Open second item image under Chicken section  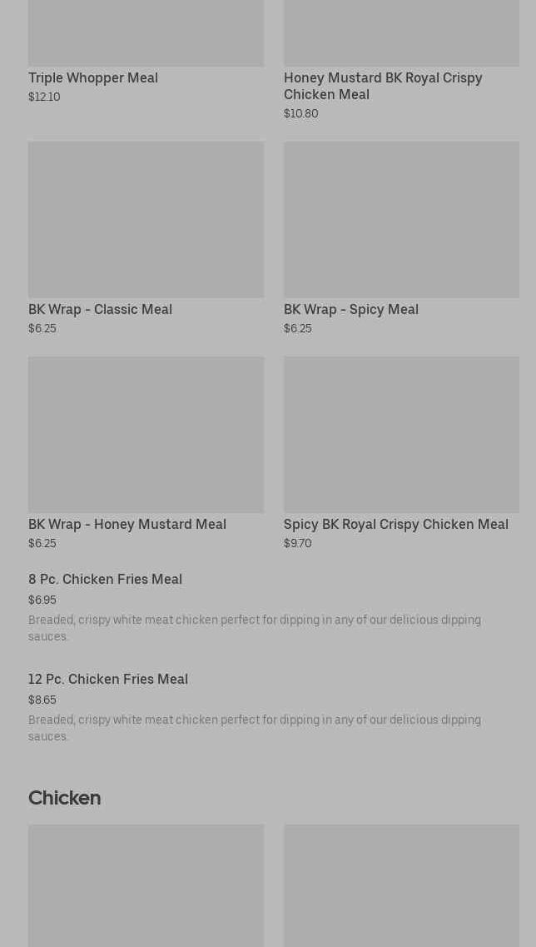pyautogui.click(x=401, y=885)
